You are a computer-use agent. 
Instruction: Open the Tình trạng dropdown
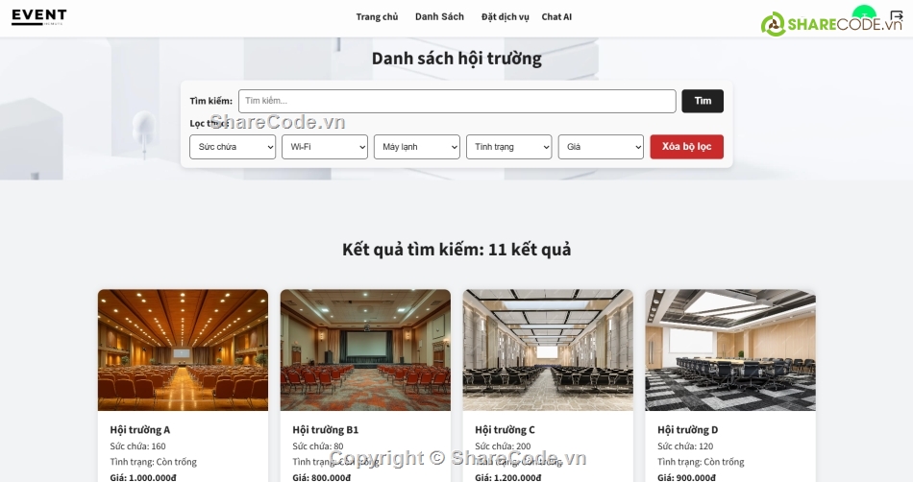pos(509,147)
